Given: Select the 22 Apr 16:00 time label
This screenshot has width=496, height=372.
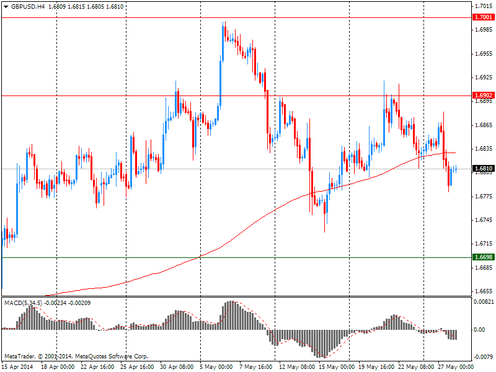Looking at the screenshot, I should [x=97, y=367].
